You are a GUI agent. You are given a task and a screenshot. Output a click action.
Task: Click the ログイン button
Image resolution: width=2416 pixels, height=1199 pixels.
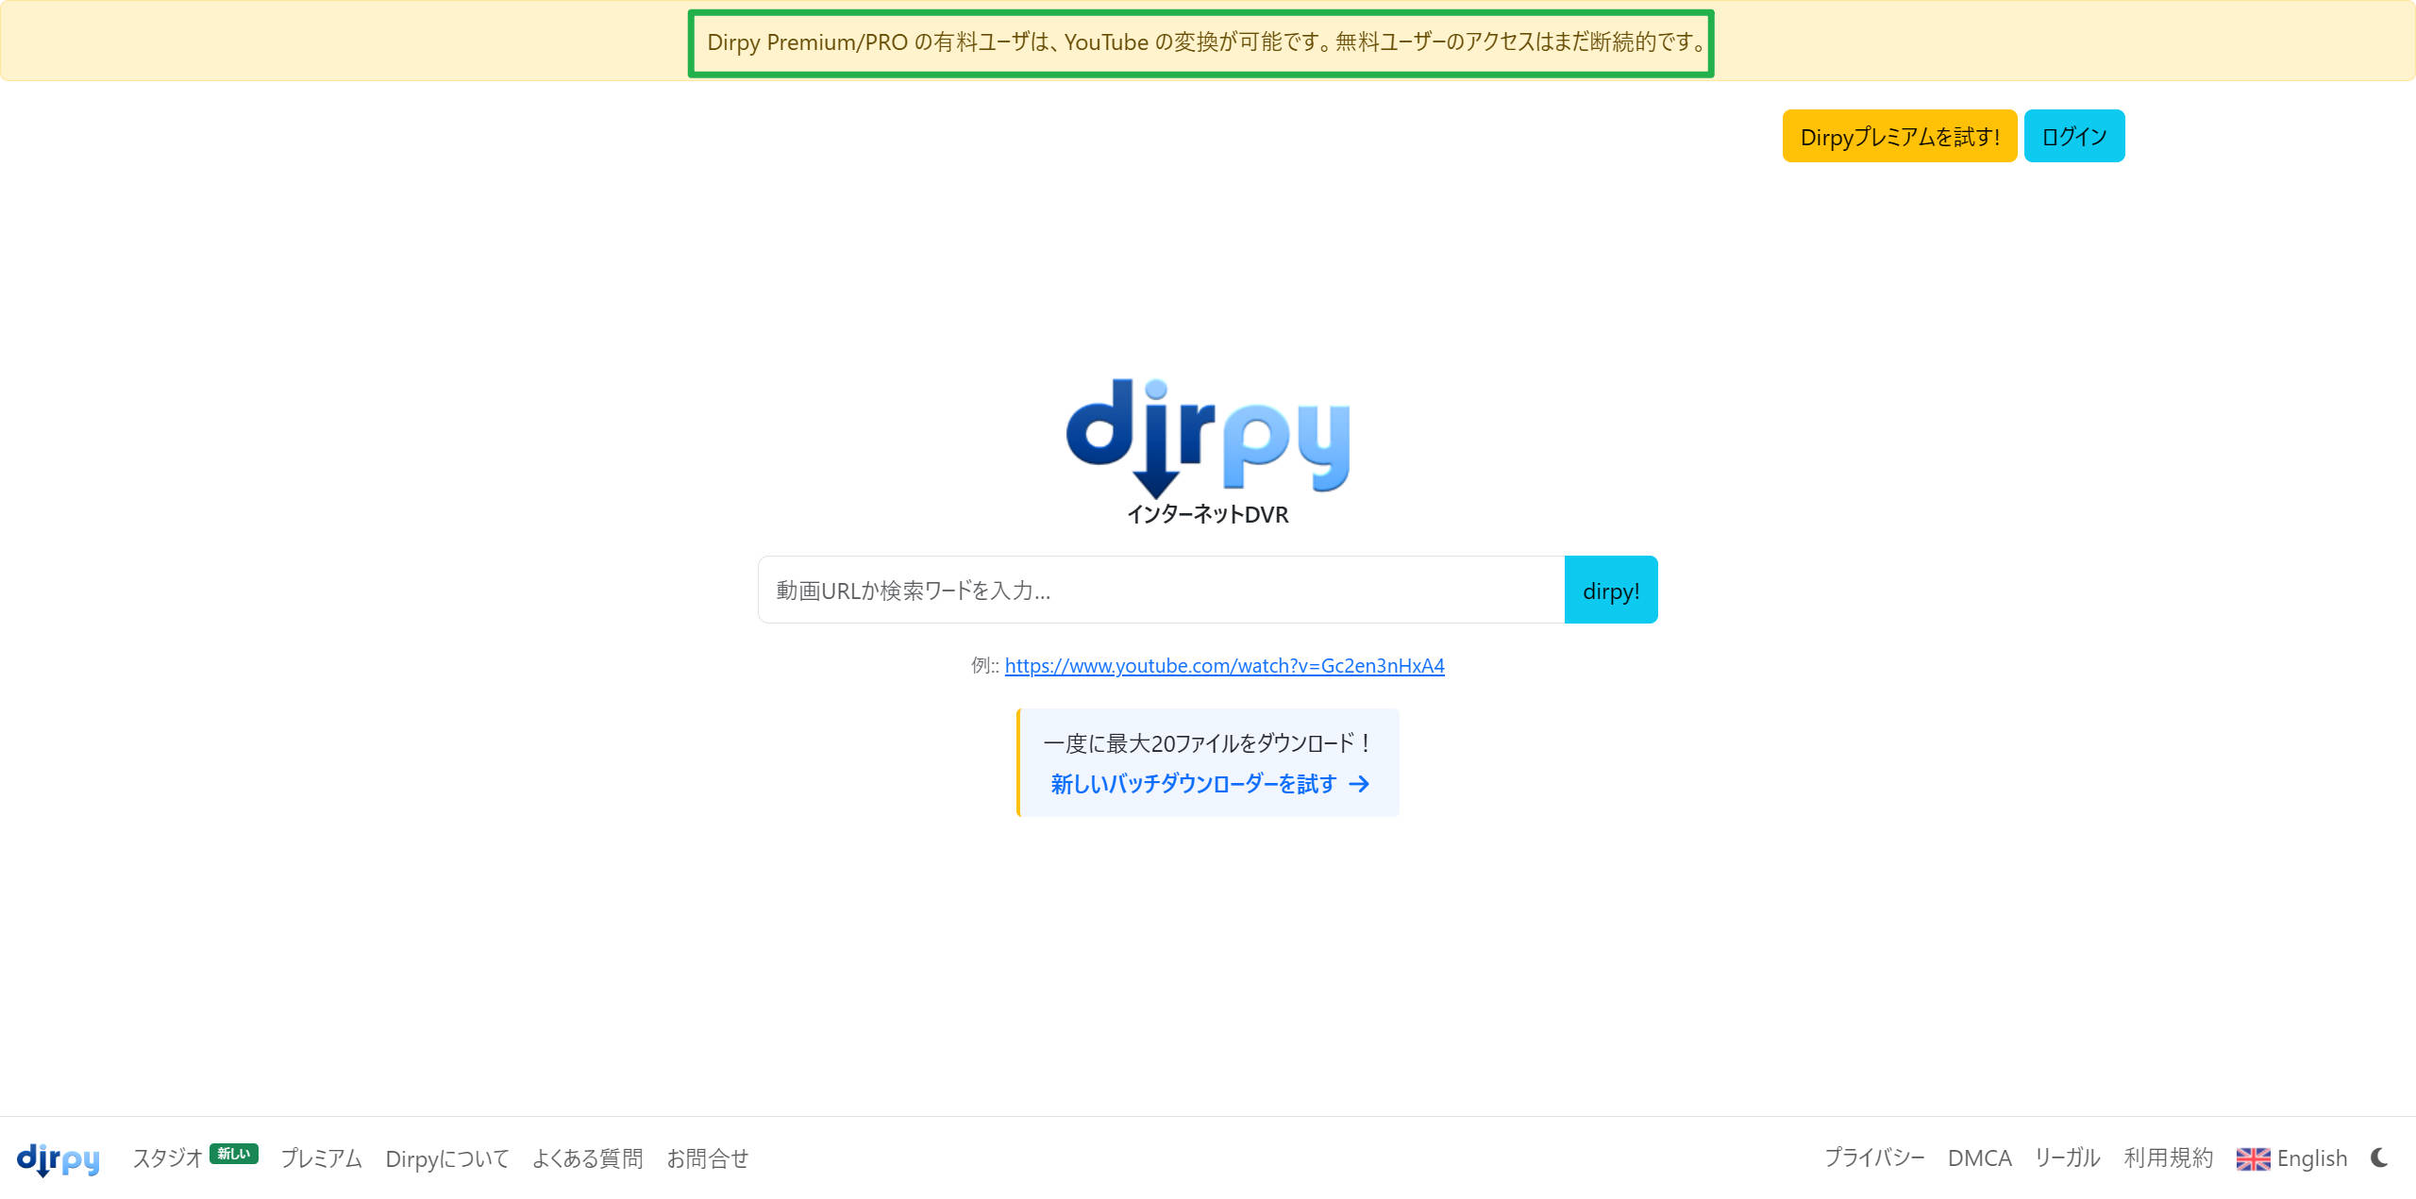(2073, 136)
